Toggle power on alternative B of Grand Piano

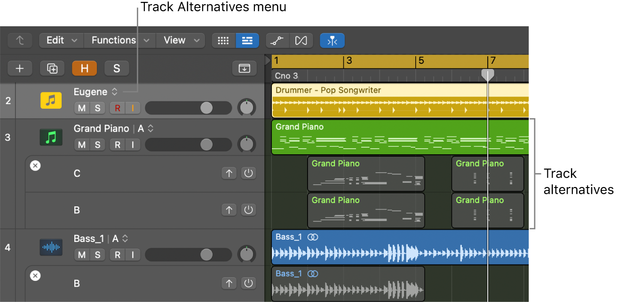click(248, 210)
